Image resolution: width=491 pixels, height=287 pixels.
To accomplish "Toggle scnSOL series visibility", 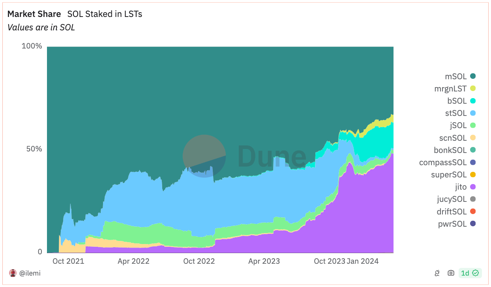I will coord(458,138).
